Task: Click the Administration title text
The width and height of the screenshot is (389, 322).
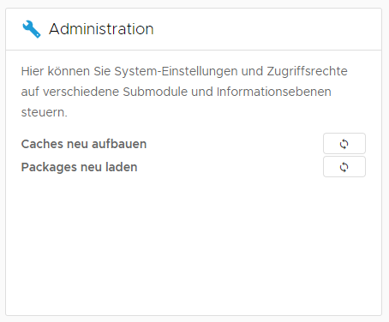Action: pos(101,29)
